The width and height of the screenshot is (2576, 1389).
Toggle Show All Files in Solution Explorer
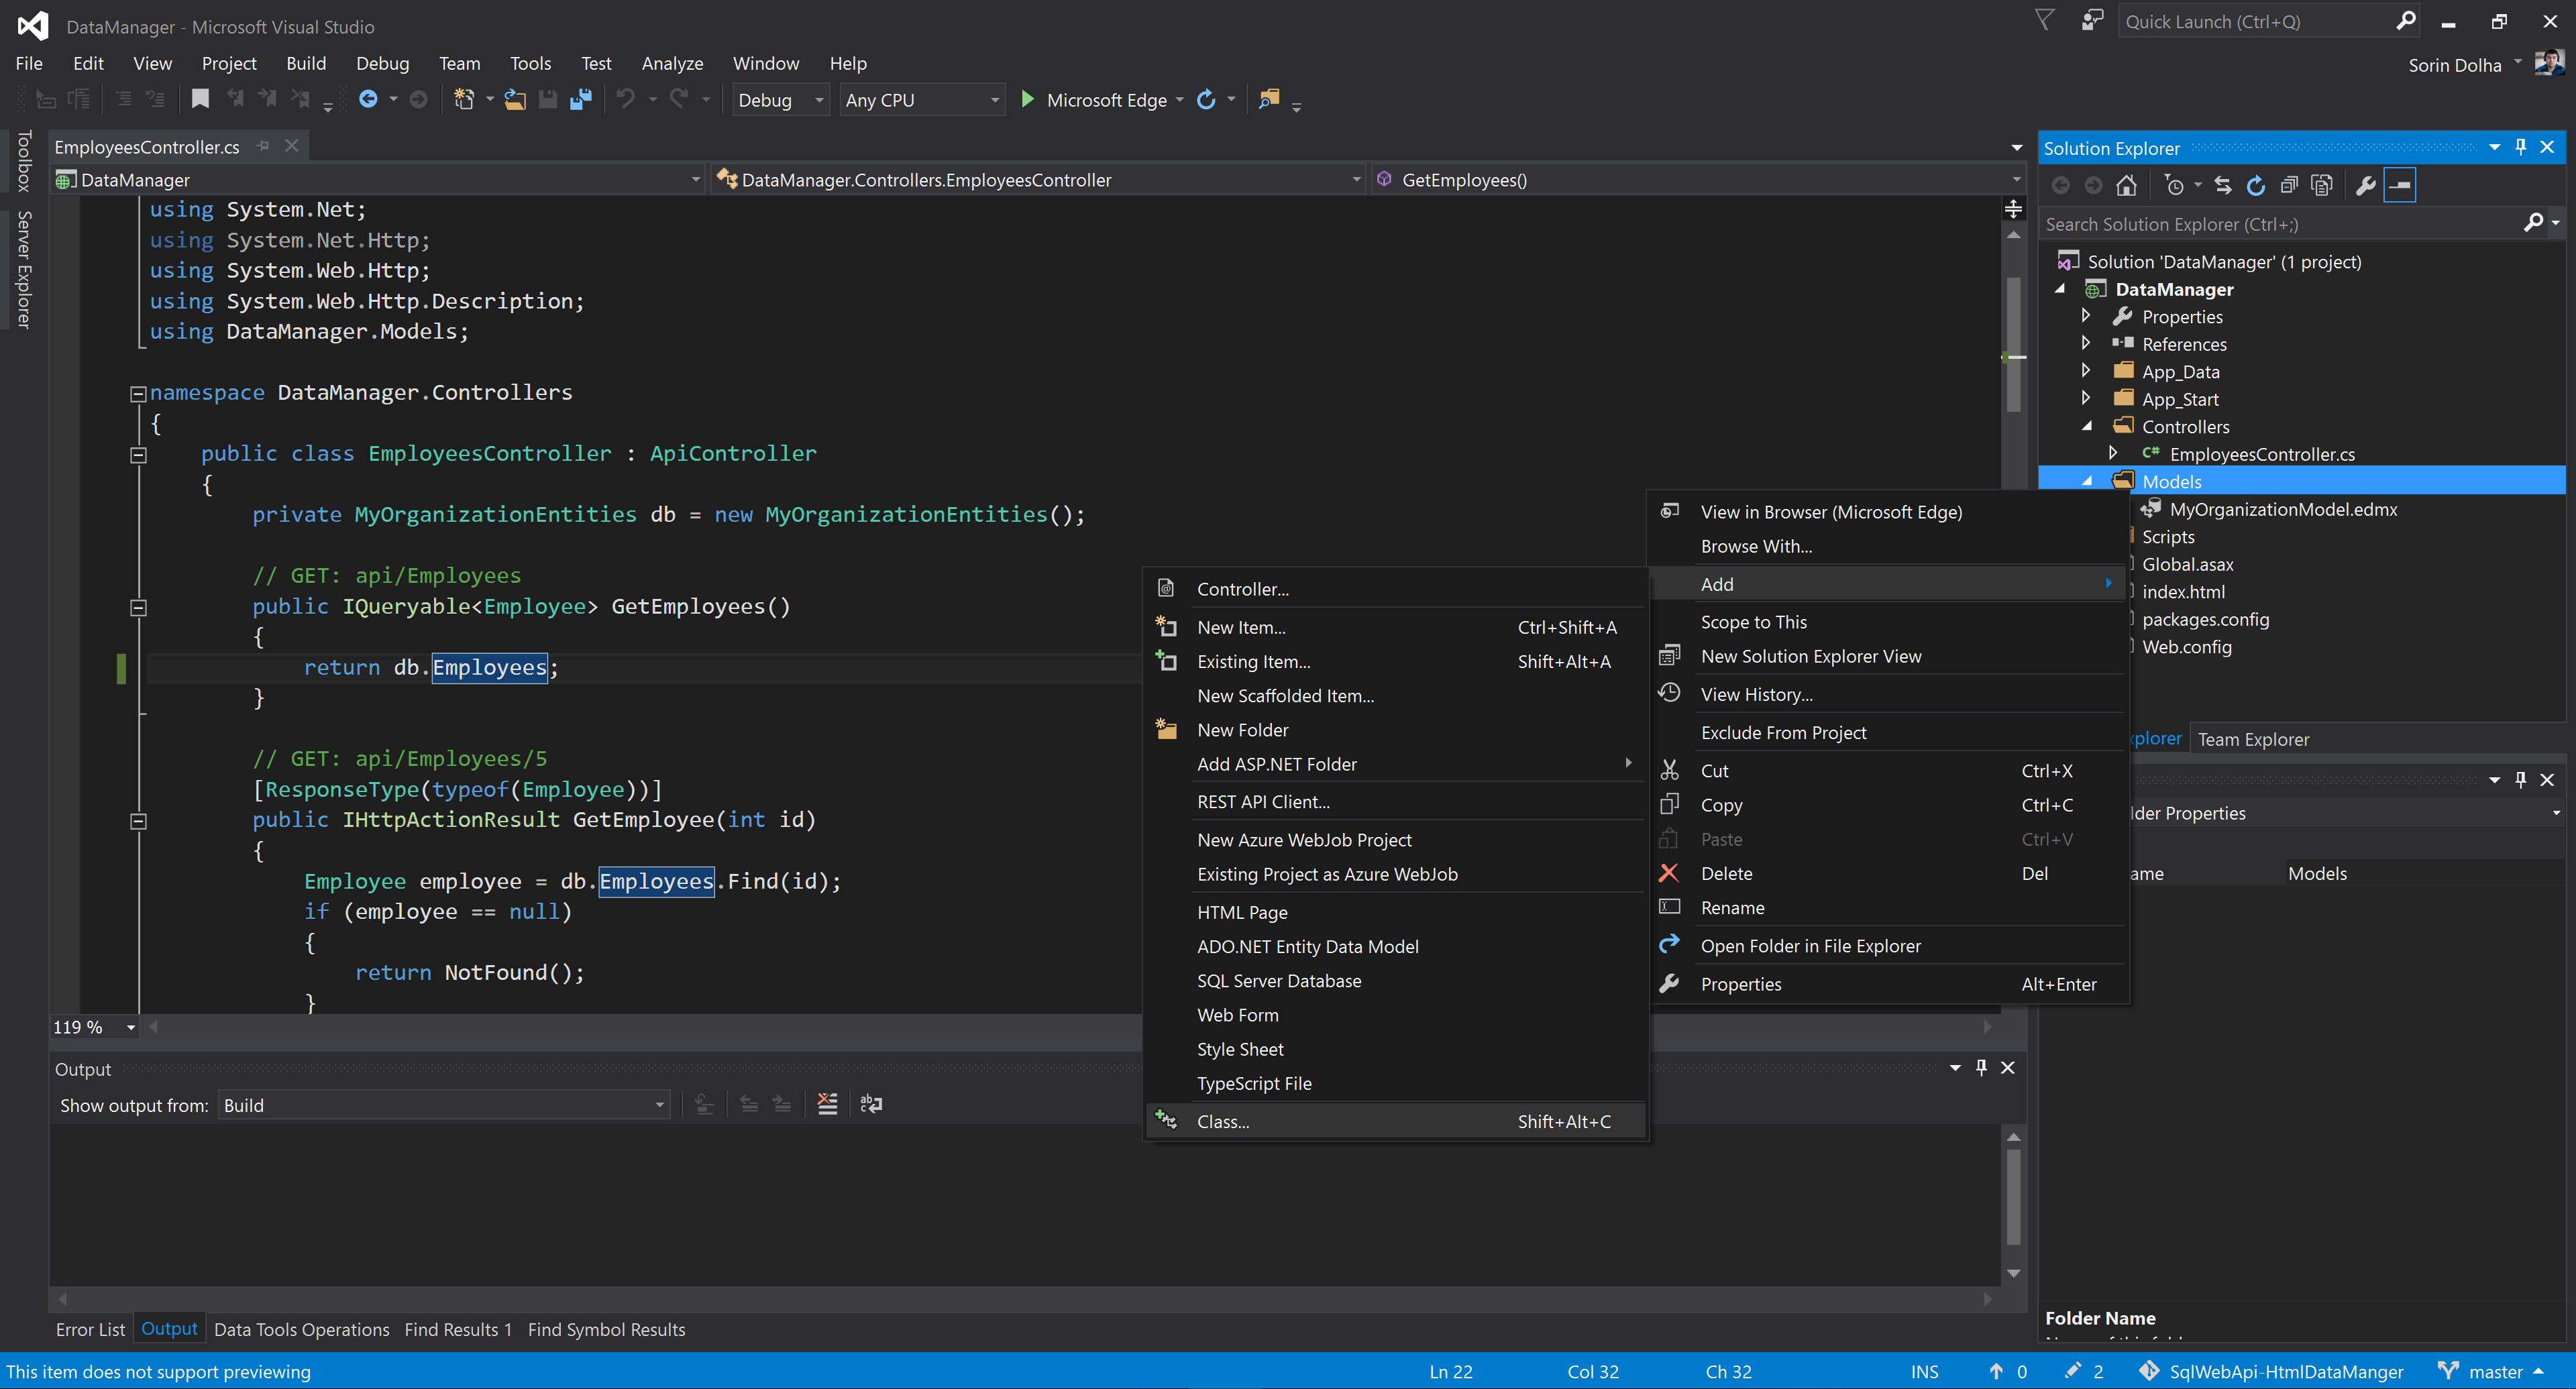(2321, 186)
